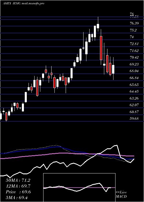Select the 12MA : 69.7 readout
Viewport: 144px width, 202px height.
(18, 186)
